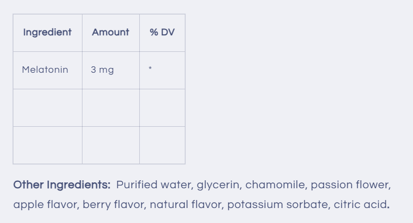The width and height of the screenshot is (413, 223).
Task: Select the bottom-row empty Amount cell
Action: click(x=110, y=145)
